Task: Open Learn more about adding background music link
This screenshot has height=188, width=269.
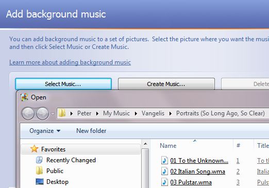Action: click(x=70, y=62)
